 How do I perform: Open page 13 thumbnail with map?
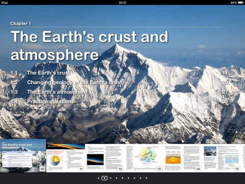[x=143, y=158]
